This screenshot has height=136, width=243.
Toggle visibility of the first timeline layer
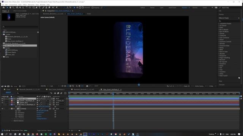tap(2, 99)
